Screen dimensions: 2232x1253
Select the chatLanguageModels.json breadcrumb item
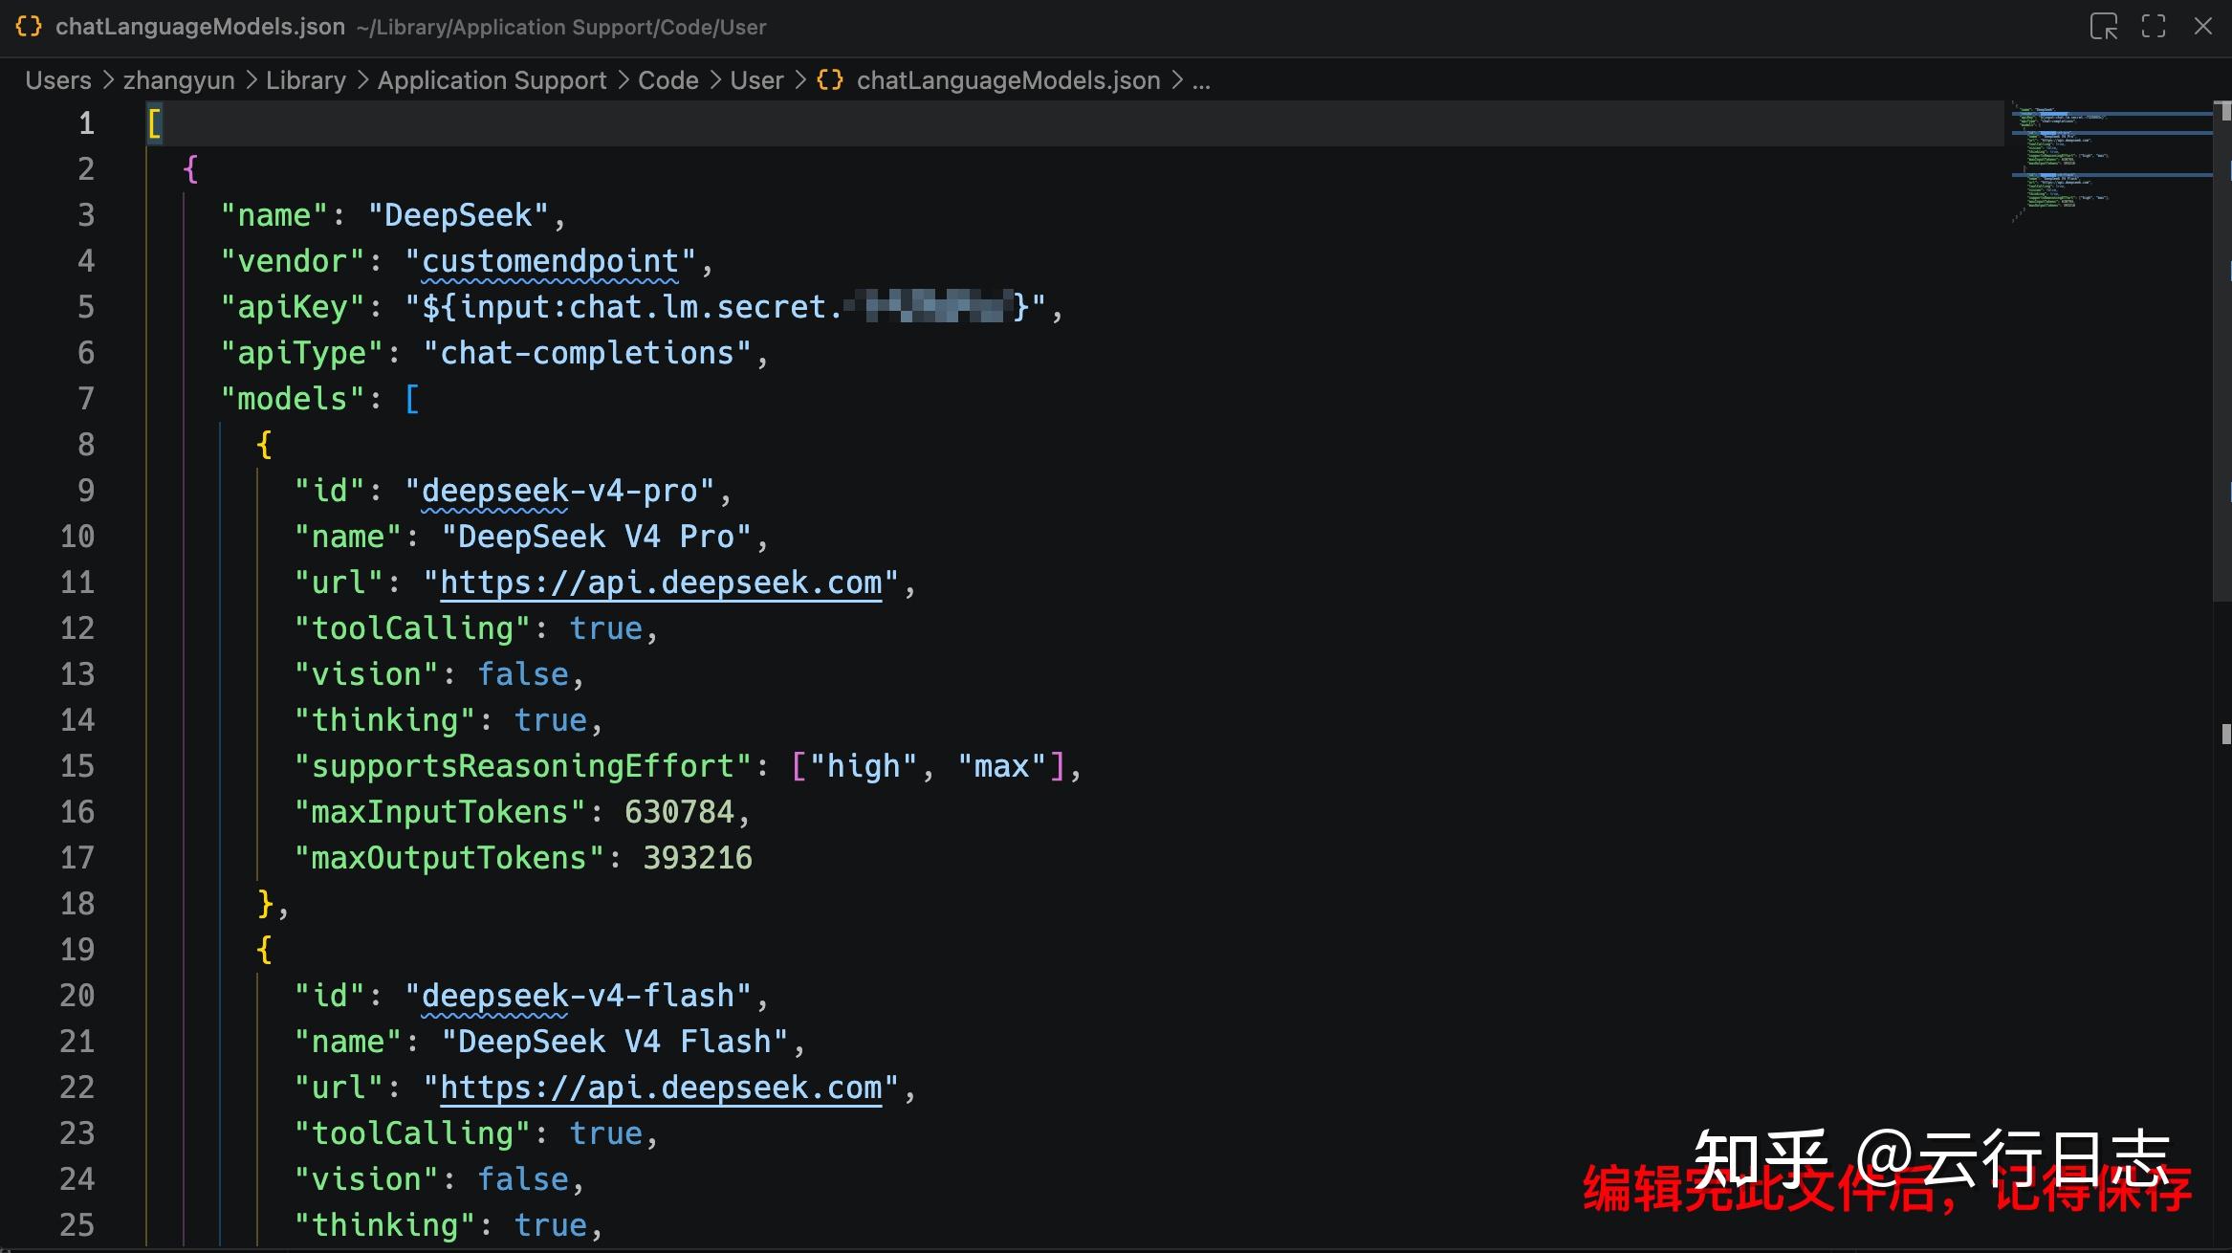pyautogui.click(x=1008, y=80)
